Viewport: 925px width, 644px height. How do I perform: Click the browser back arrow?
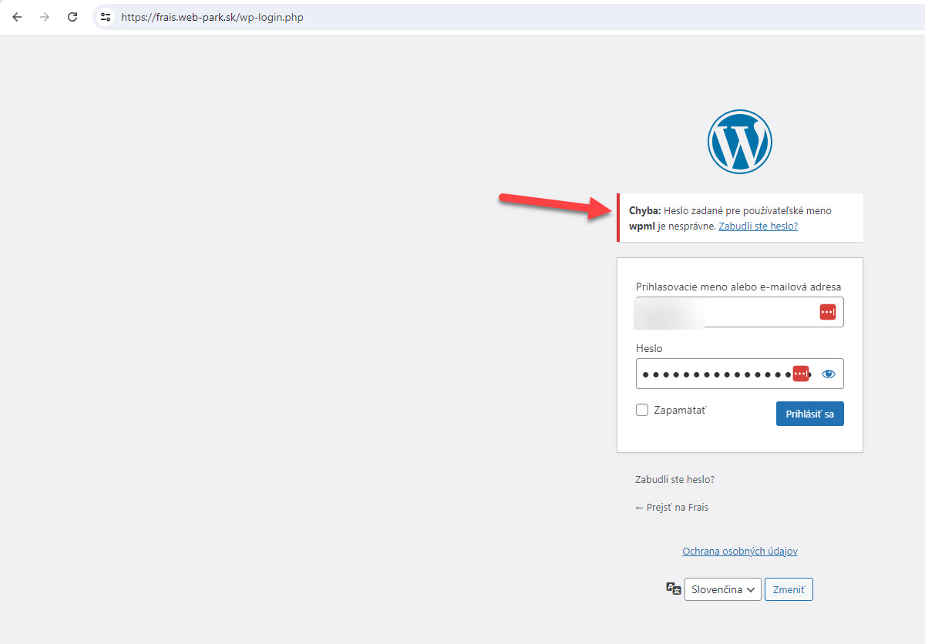coord(17,17)
